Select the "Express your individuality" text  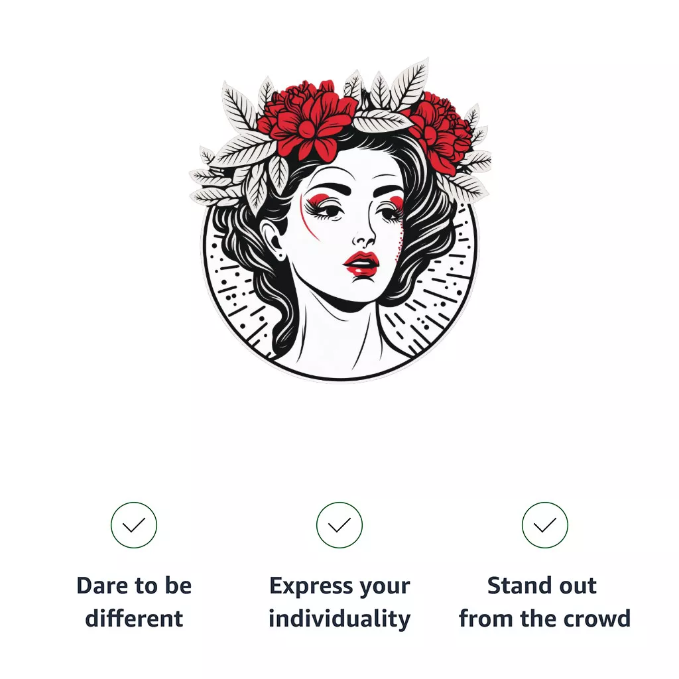339,602
